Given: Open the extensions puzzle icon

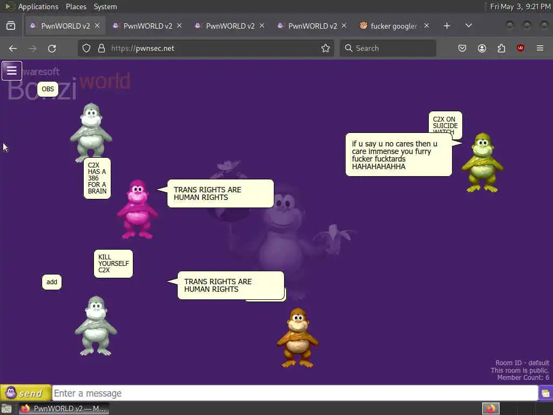Looking at the screenshot, I should tap(501, 48).
